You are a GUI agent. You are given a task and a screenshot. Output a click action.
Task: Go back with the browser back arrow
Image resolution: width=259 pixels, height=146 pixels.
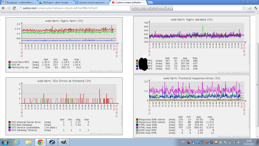pos(3,8)
